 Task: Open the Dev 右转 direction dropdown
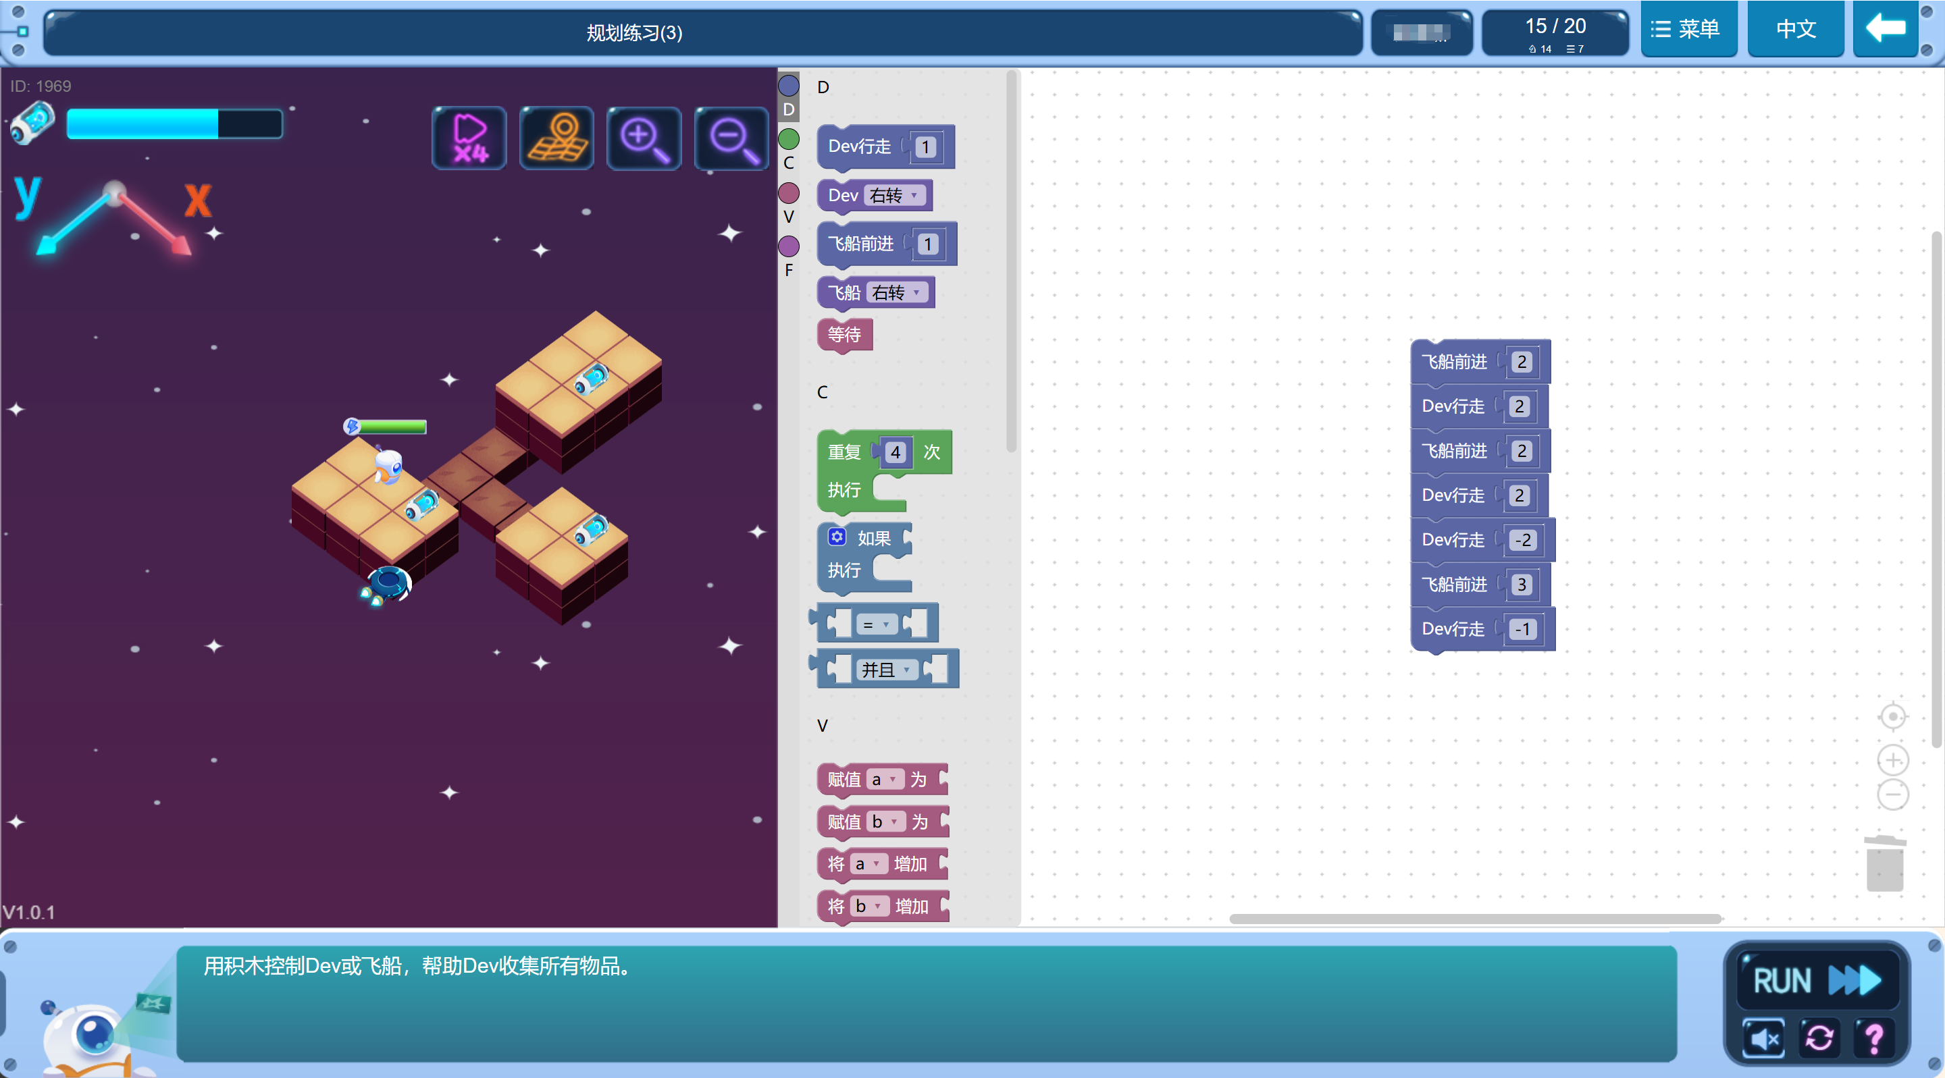(x=896, y=196)
